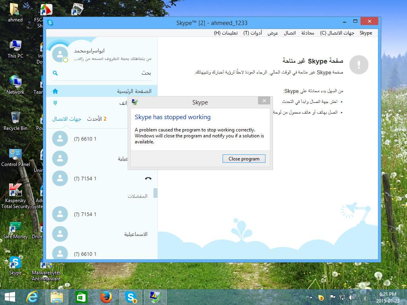Open the تعليمات (H) help menu
This screenshot has width=407, height=305.
226,33
